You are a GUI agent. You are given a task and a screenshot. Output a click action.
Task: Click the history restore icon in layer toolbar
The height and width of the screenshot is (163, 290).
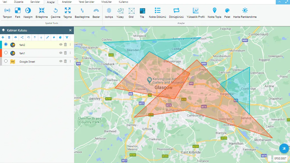click(x=28, y=38)
